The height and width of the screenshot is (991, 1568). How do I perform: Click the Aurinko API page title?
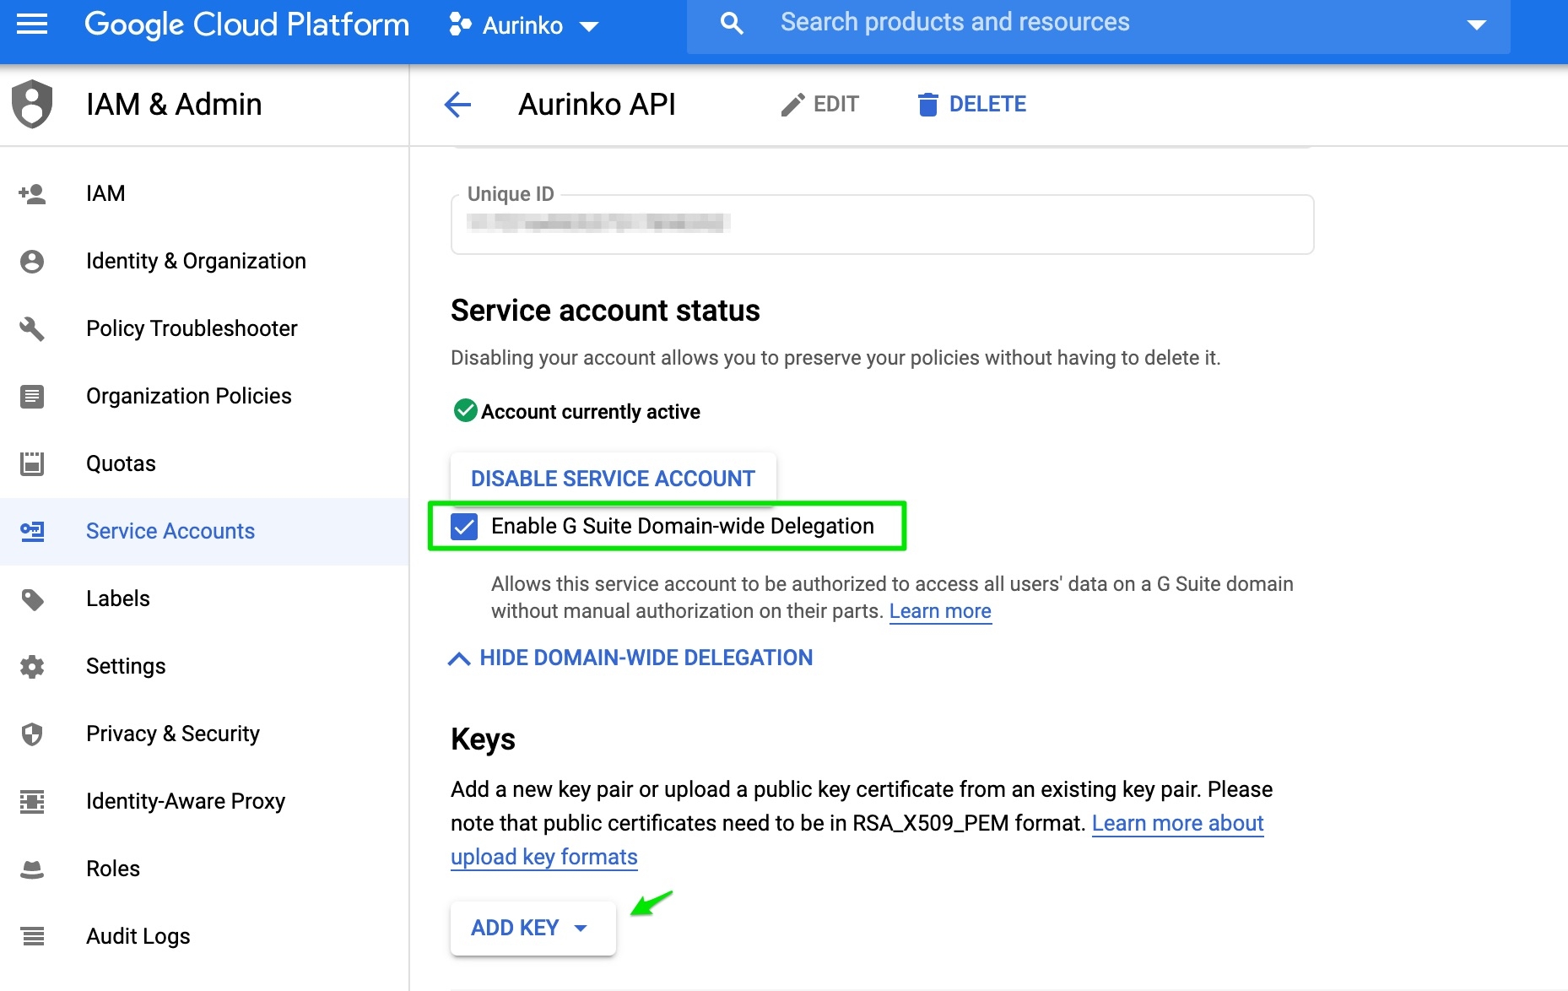[x=597, y=105]
